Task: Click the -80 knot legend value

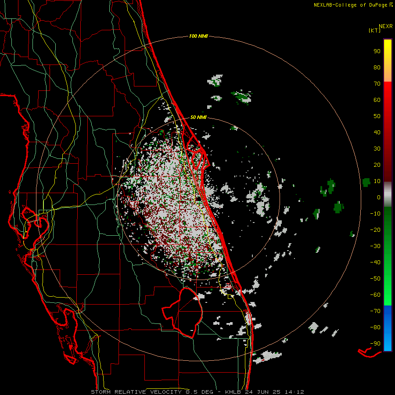Action: (375, 327)
